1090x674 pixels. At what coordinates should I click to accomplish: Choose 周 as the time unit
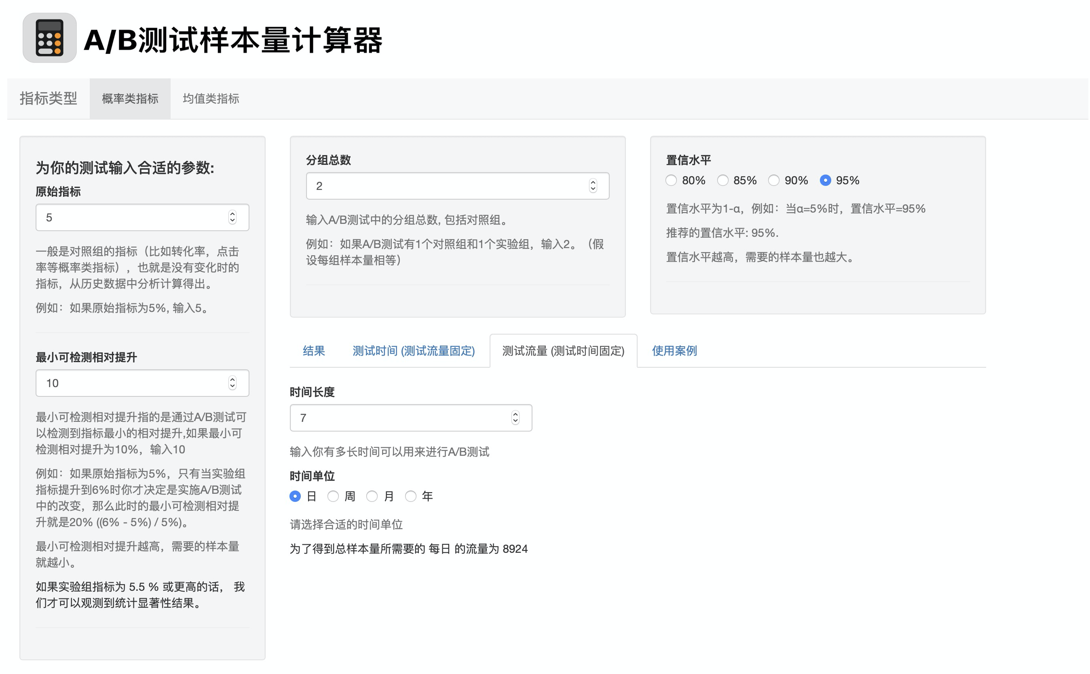pos(333,496)
